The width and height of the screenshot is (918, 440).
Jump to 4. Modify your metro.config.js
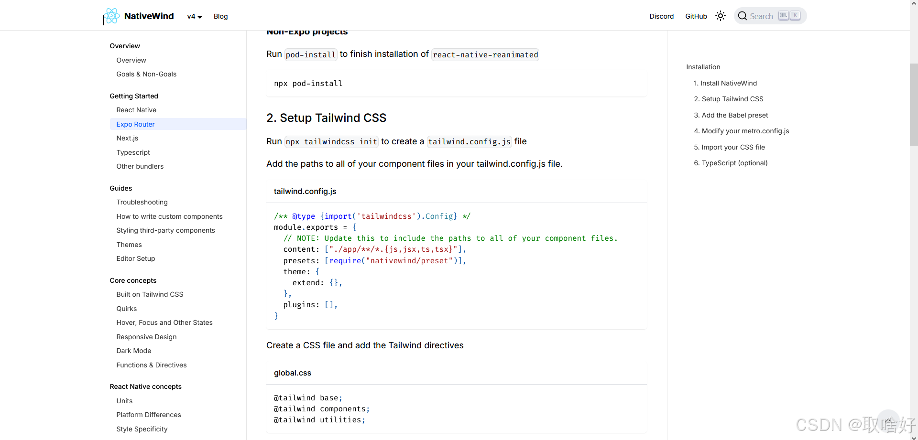(742, 131)
